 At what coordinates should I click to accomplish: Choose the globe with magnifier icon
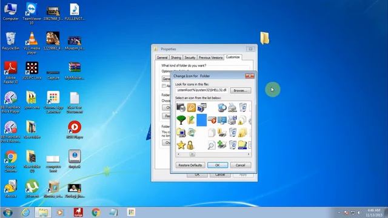pyautogui.click(x=222, y=108)
